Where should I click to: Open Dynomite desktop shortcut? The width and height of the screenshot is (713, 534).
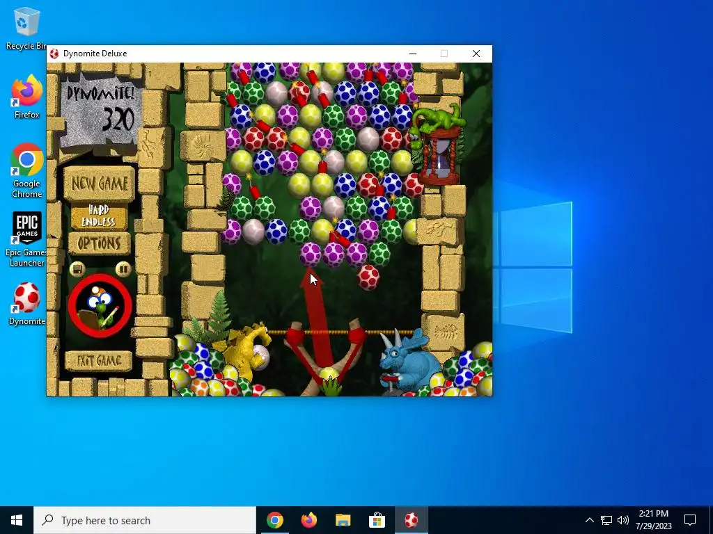point(27,303)
